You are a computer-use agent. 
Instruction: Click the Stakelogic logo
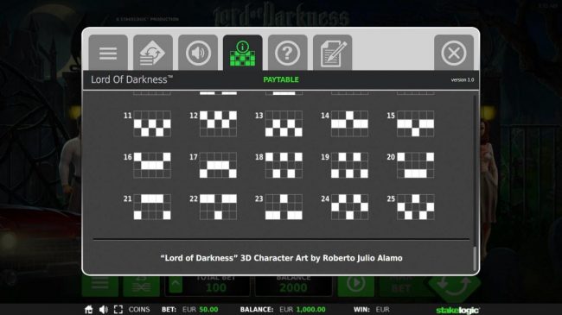coord(457,310)
